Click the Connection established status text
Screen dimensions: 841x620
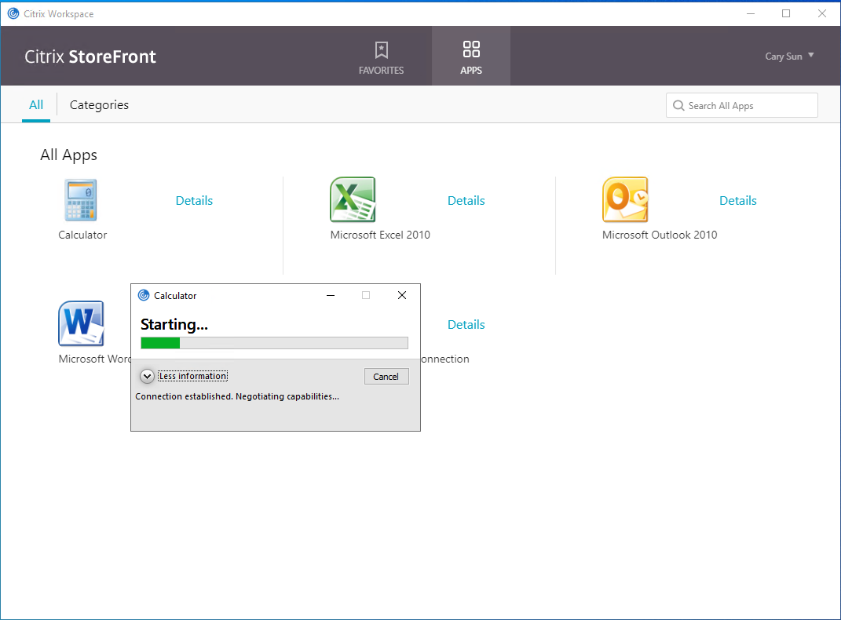pos(237,396)
